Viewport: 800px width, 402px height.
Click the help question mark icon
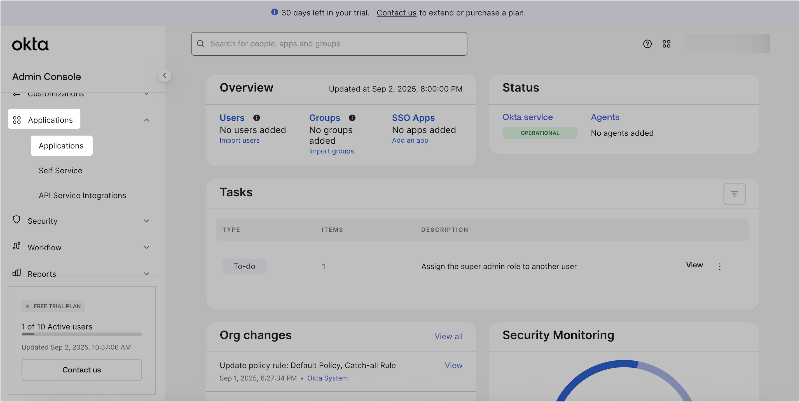tap(647, 44)
